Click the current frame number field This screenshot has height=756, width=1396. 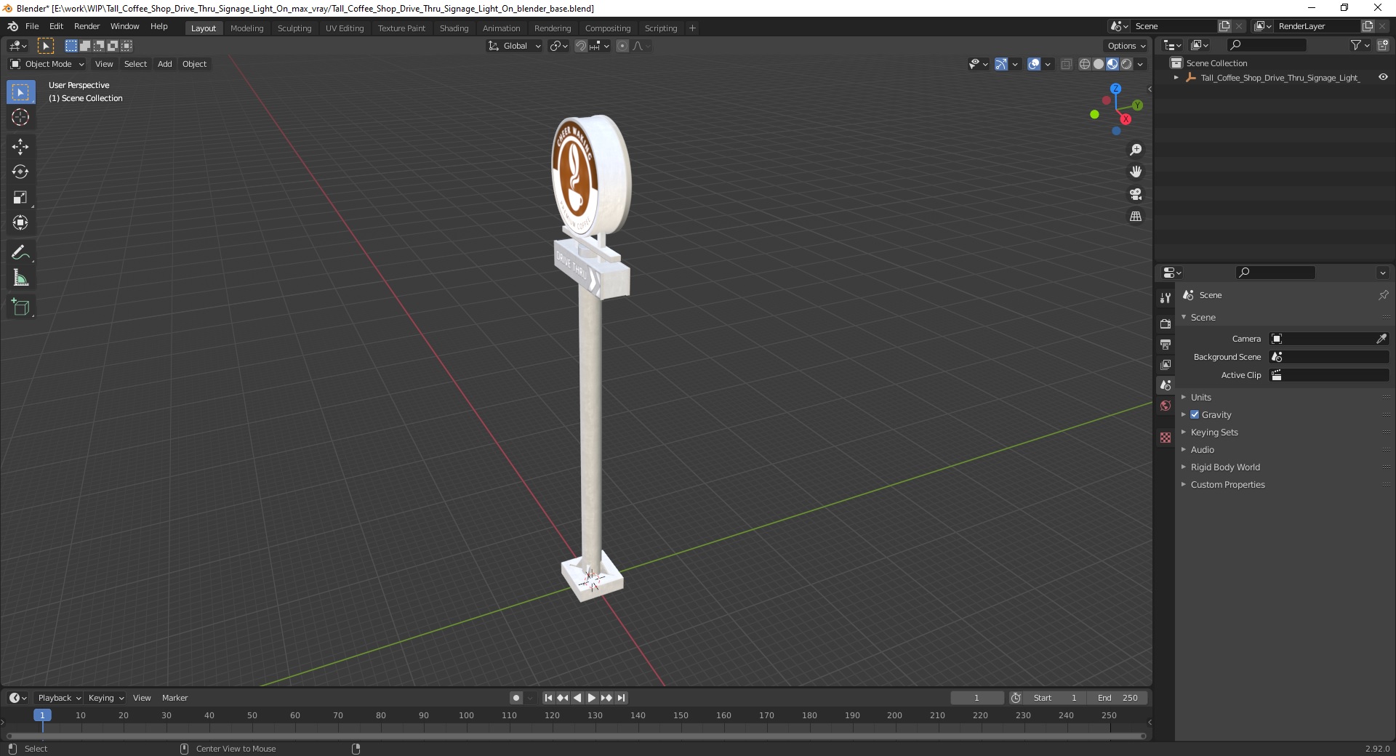click(x=977, y=698)
